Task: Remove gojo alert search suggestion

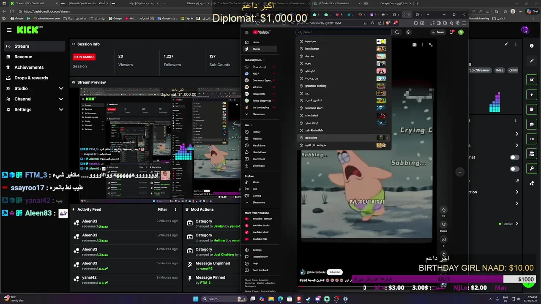Action: pyautogui.click(x=387, y=138)
